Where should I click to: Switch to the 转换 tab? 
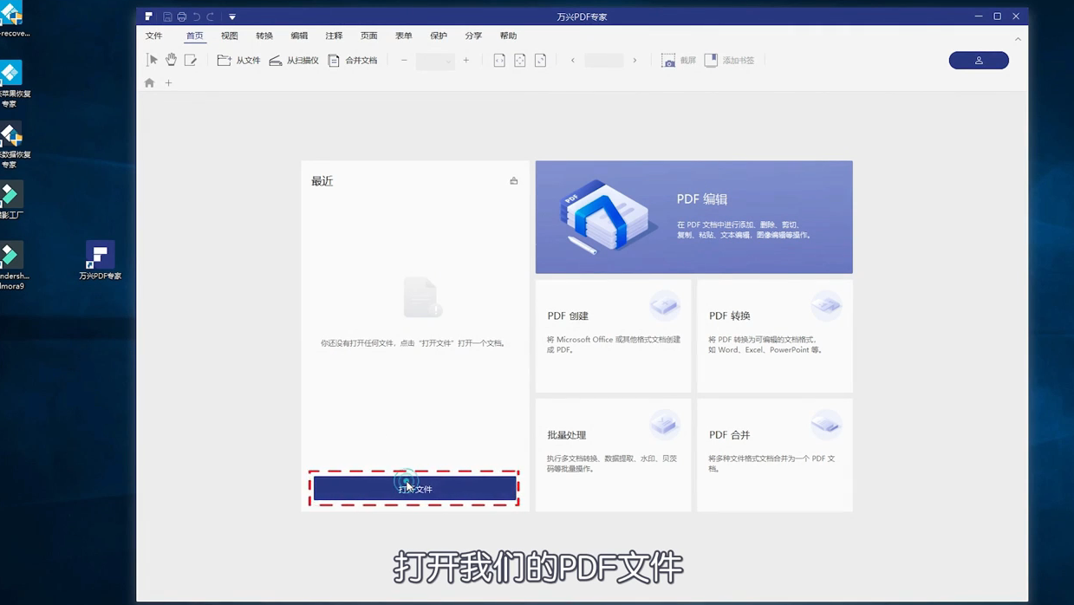tap(264, 36)
